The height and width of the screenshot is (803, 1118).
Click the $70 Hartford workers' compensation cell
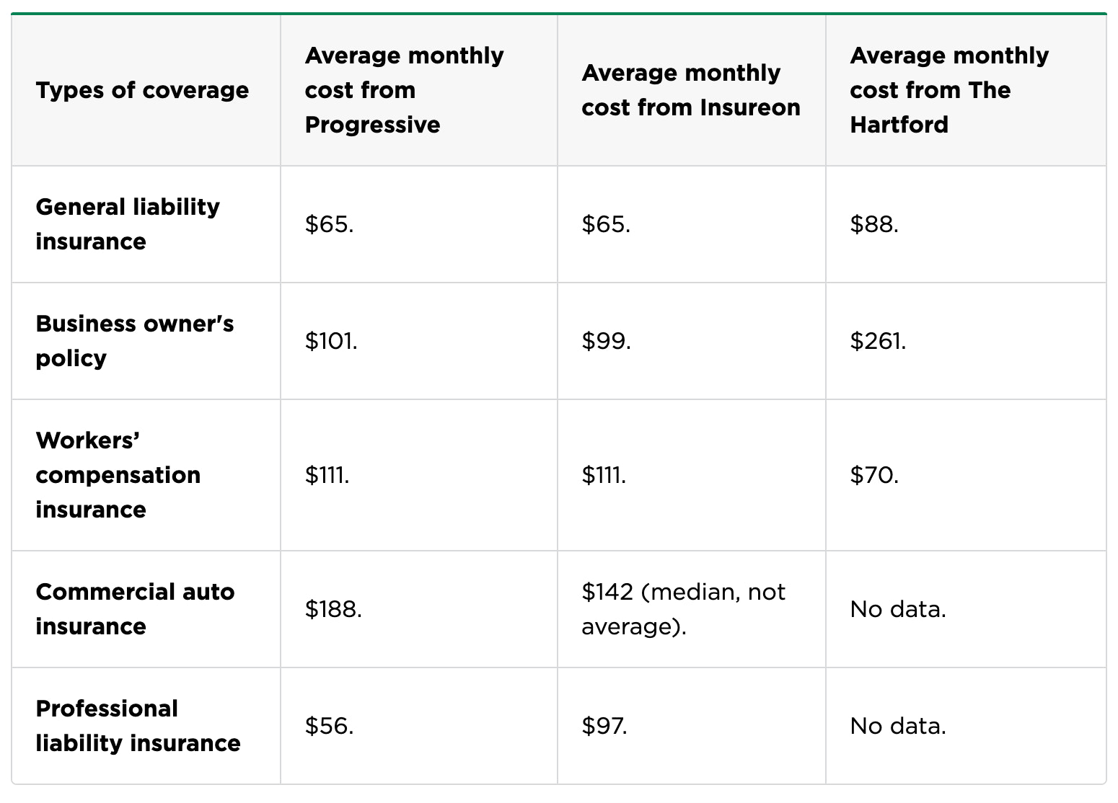click(874, 475)
